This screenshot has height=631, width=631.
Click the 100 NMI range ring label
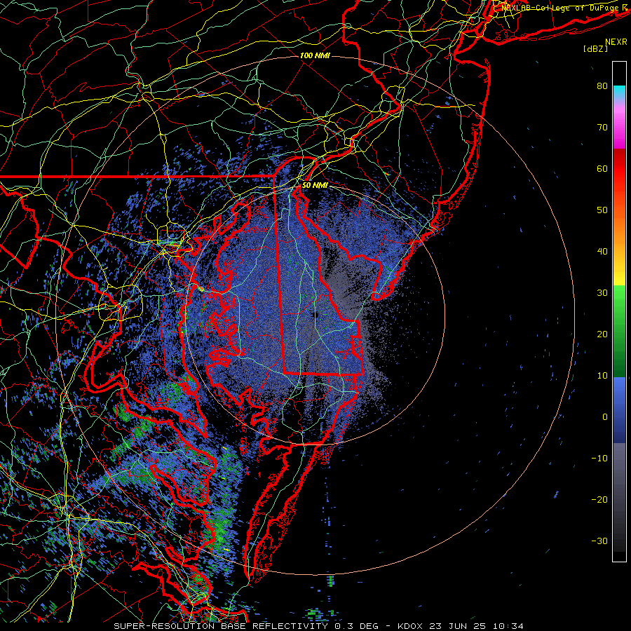point(315,55)
